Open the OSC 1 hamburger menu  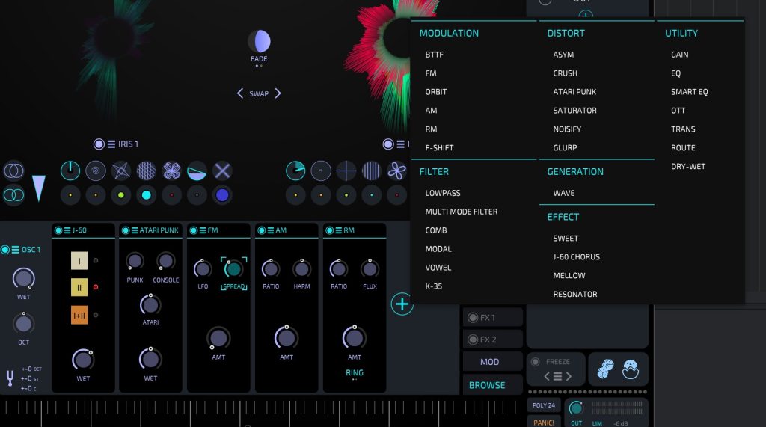(x=16, y=250)
